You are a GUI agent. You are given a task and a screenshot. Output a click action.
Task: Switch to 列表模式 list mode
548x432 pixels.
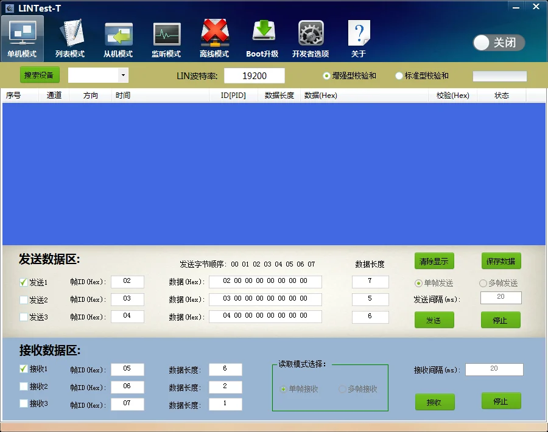pos(70,38)
